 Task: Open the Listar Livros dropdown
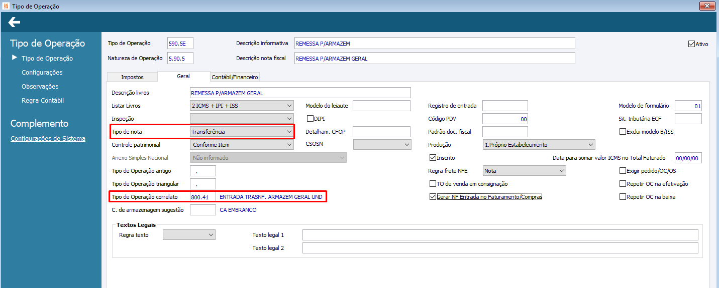pyautogui.click(x=242, y=106)
